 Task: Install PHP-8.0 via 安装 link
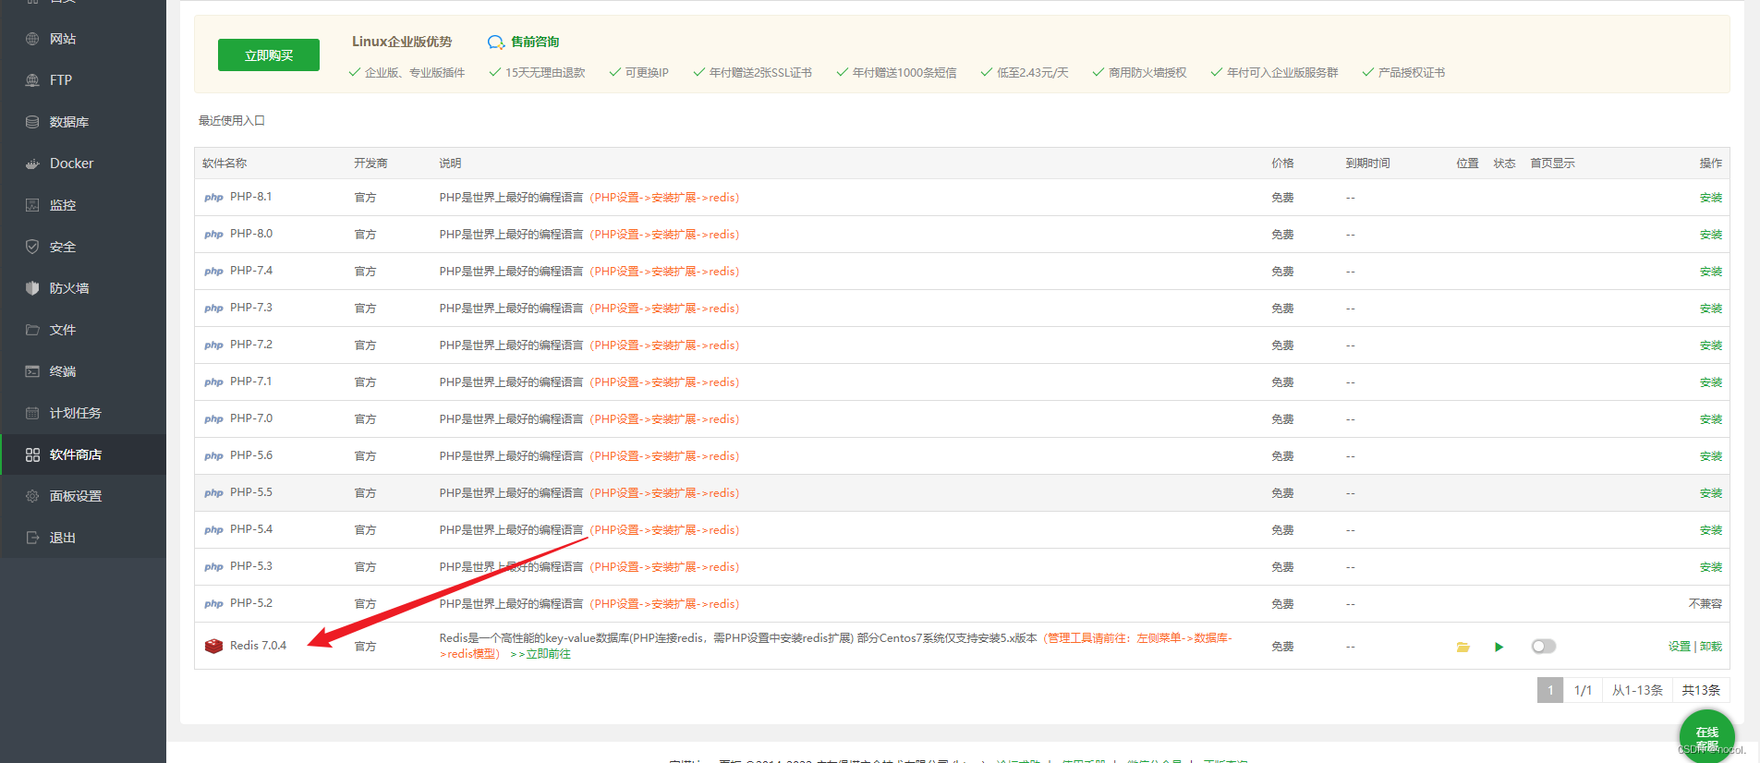1711,235
